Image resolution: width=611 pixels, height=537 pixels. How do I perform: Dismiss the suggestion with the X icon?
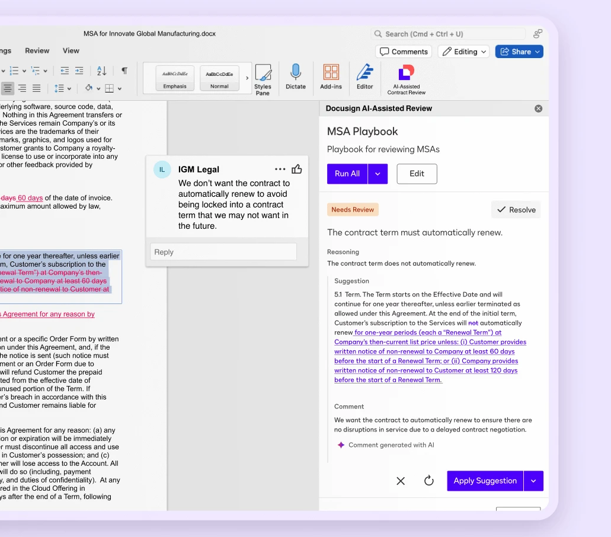pos(401,481)
